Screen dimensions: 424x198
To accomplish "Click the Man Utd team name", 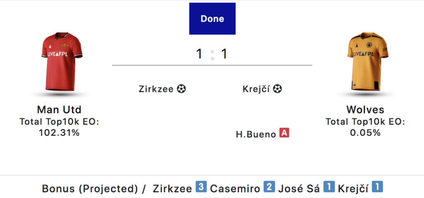I will [x=59, y=110].
